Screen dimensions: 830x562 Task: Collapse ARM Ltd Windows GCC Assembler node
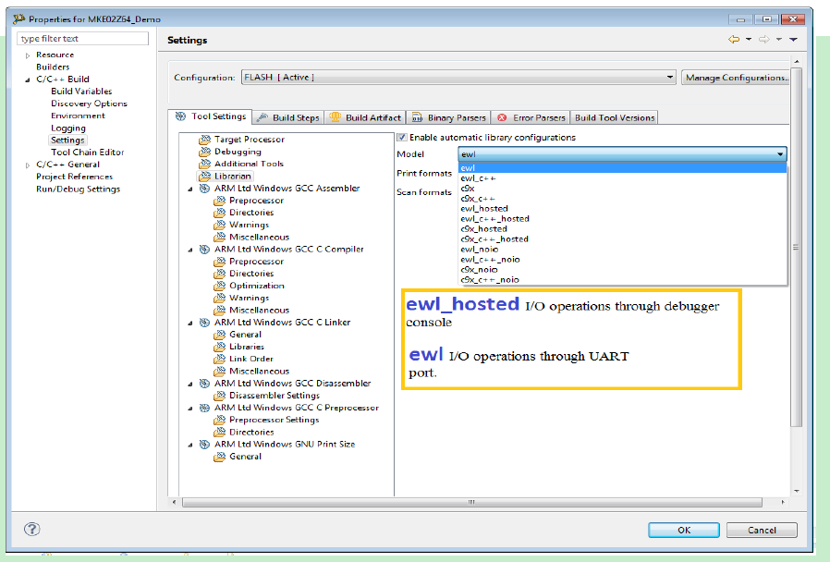point(190,189)
